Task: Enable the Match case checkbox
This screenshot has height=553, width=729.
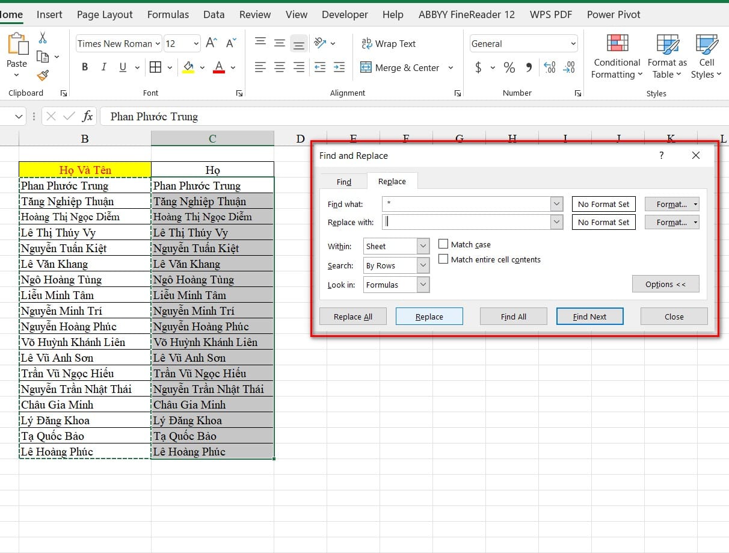Action: click(x=443, y=244)
